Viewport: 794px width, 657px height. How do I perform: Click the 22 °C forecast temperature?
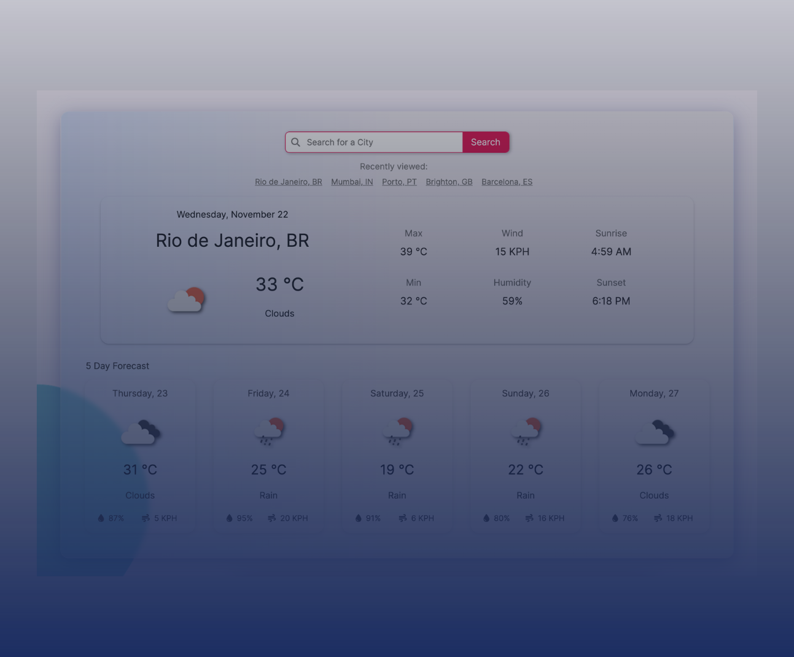526,470
